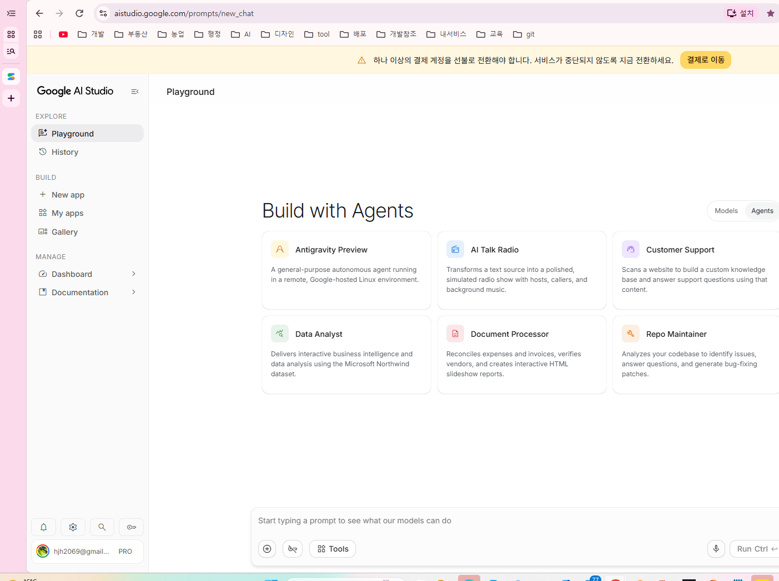Open the Tools menu in prompt box

point(333,549)
